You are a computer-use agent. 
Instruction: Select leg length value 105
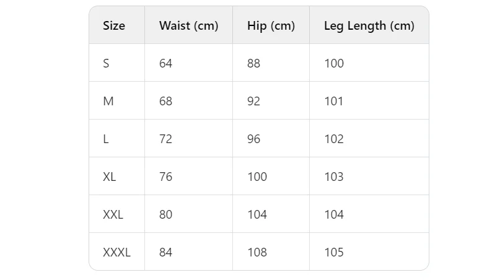point(334,252)
